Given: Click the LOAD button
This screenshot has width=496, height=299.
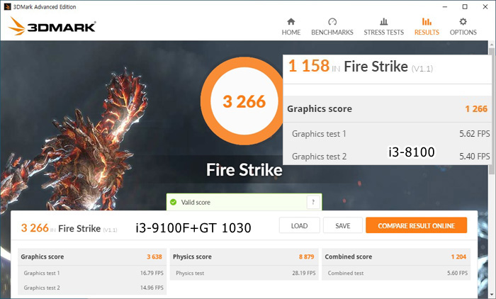Looking at the screenshot, I should click(299, 225).
